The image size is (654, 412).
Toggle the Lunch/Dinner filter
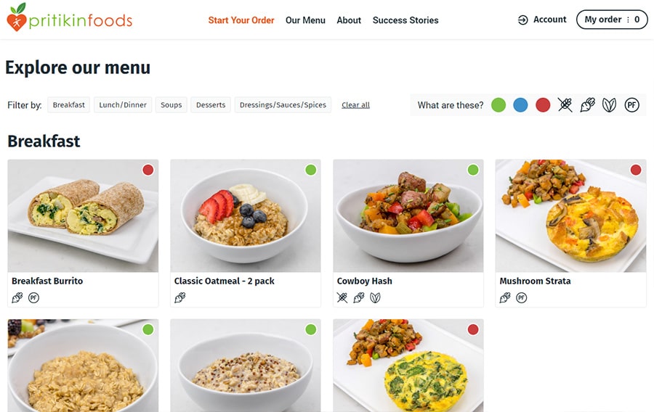tap(123, 105)
